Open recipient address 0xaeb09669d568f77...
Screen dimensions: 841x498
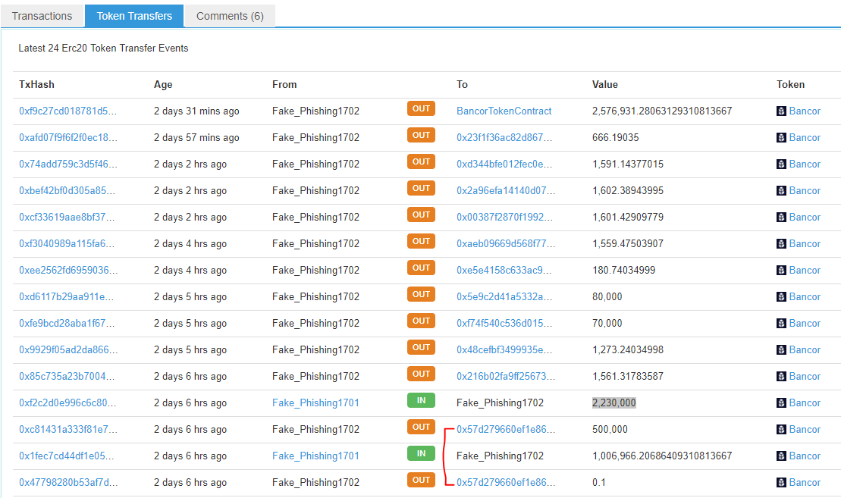[x=506, y=243]
